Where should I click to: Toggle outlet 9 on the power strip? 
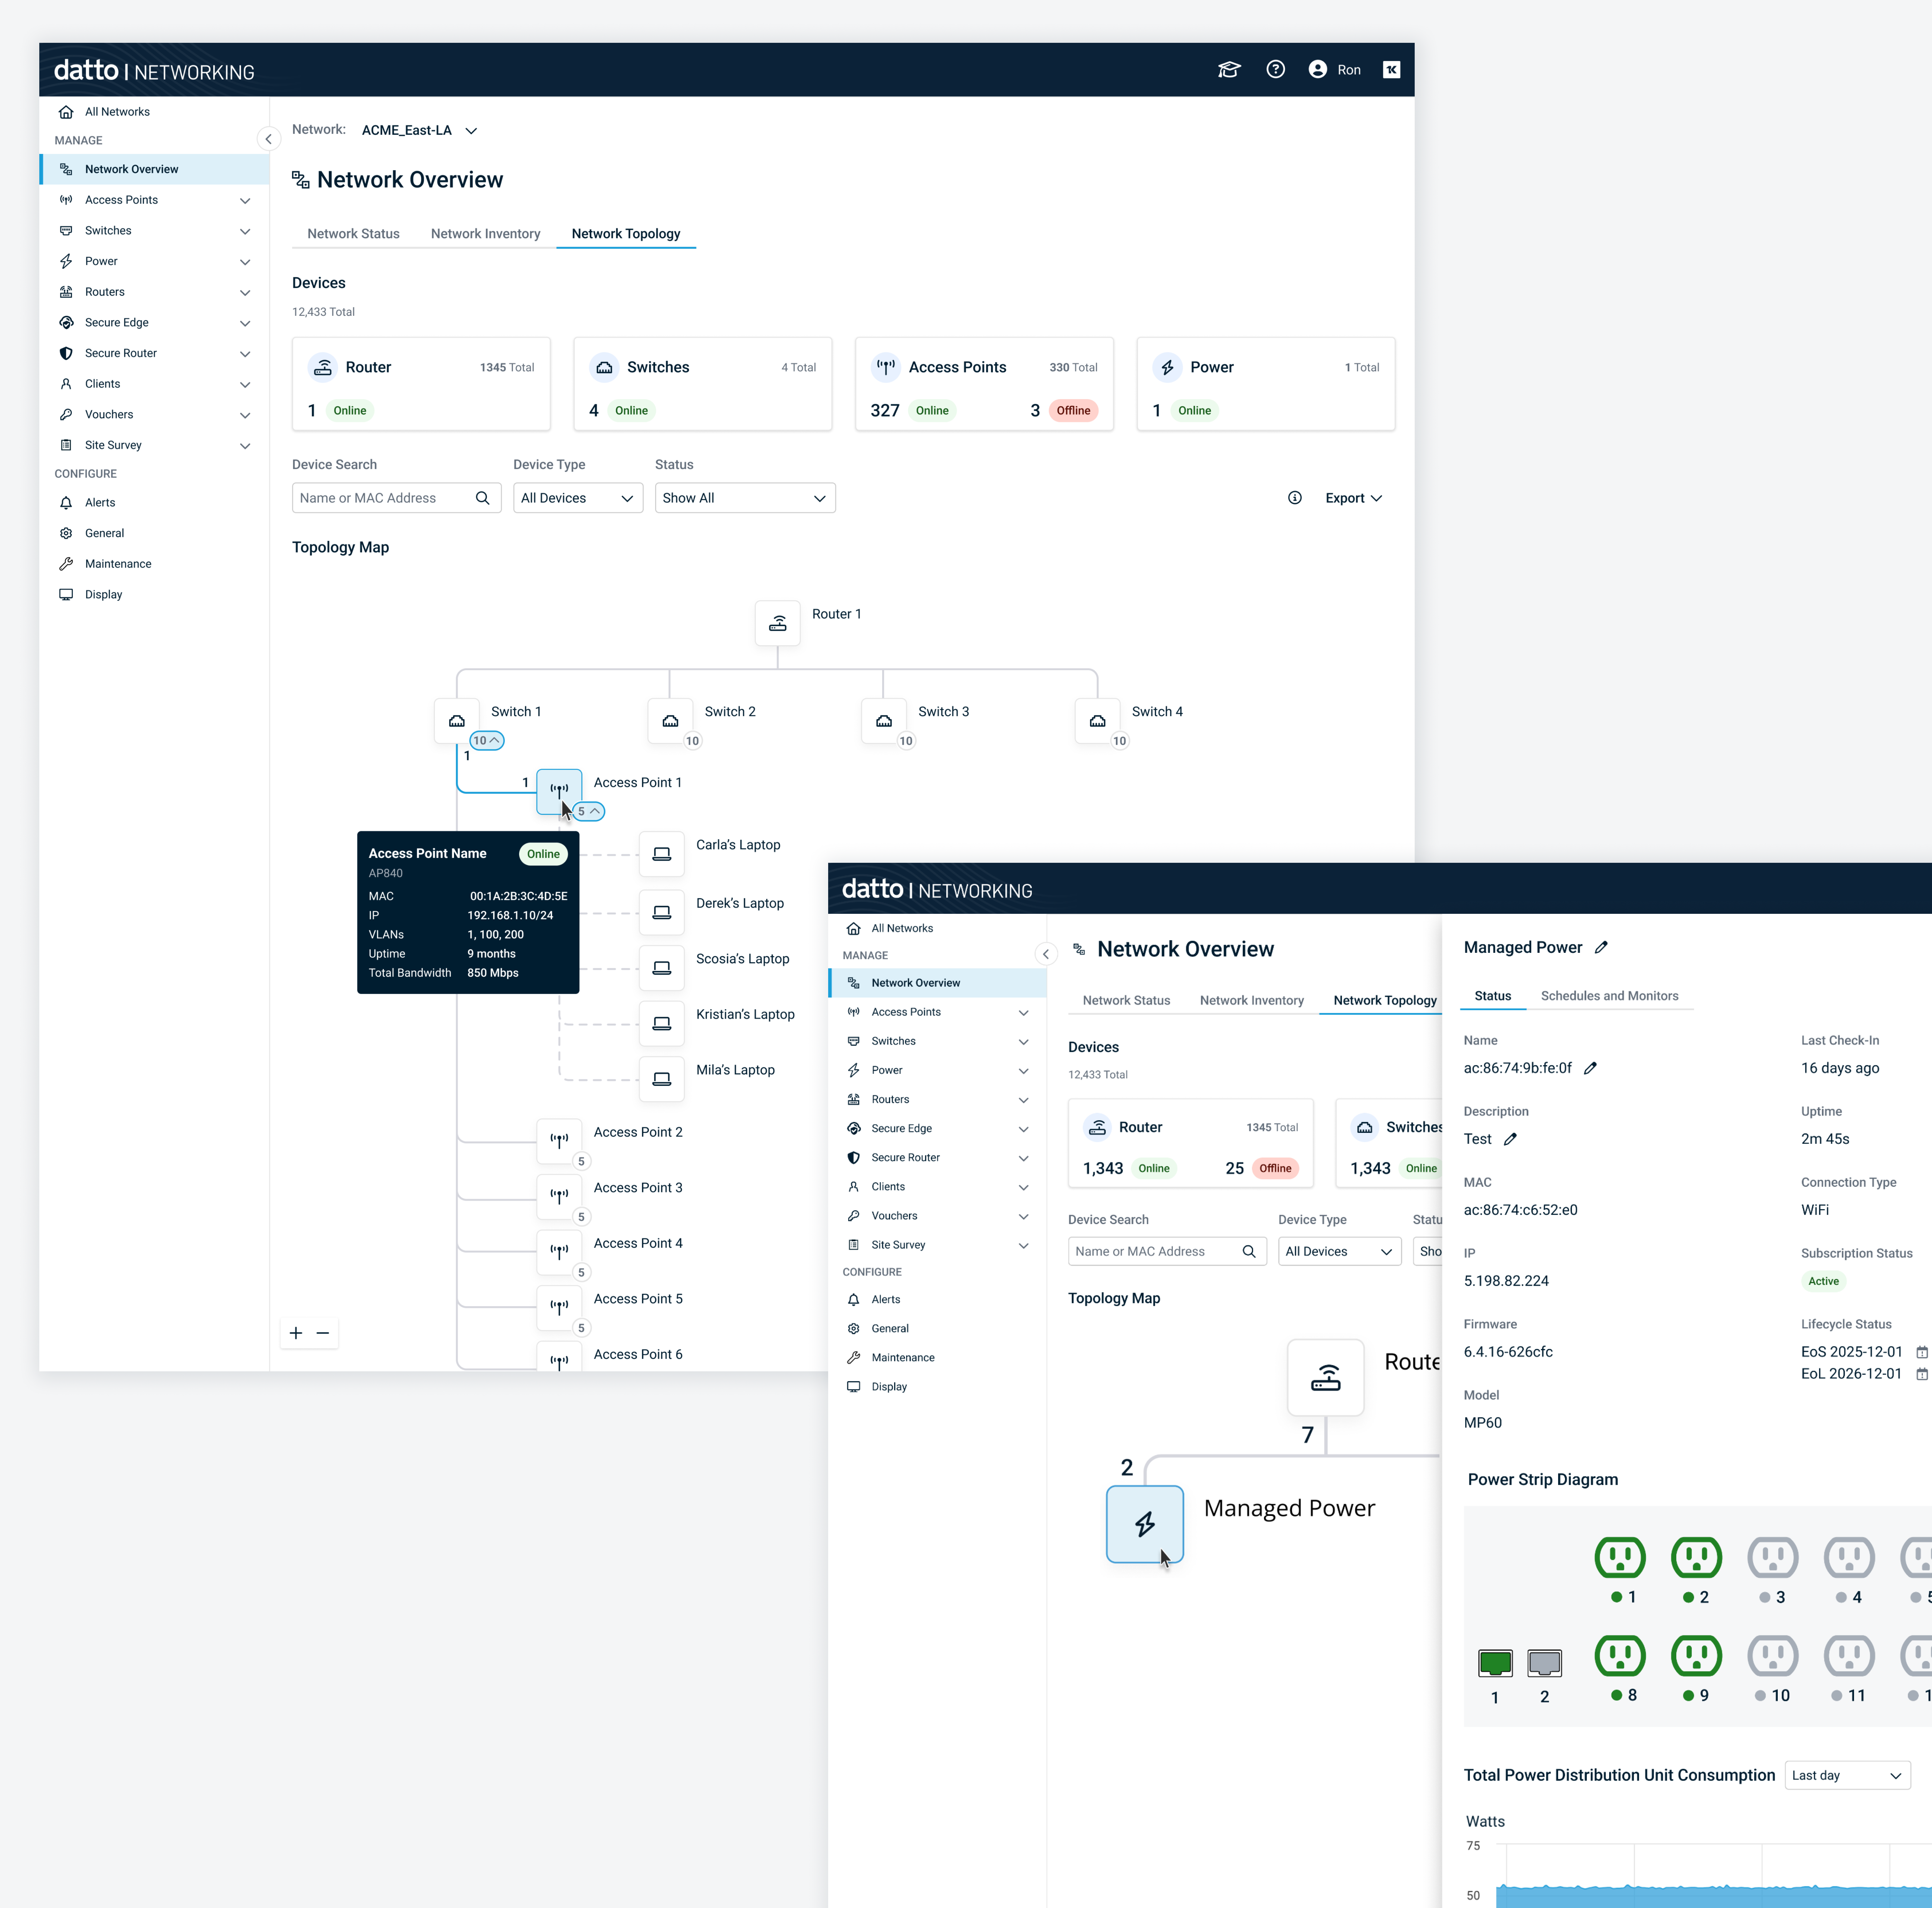pyautogui.click(x=1696, y=1656)
